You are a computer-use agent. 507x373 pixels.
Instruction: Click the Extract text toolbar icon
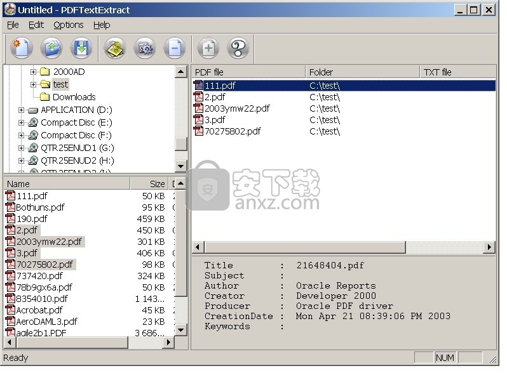[x=115, y=48]
